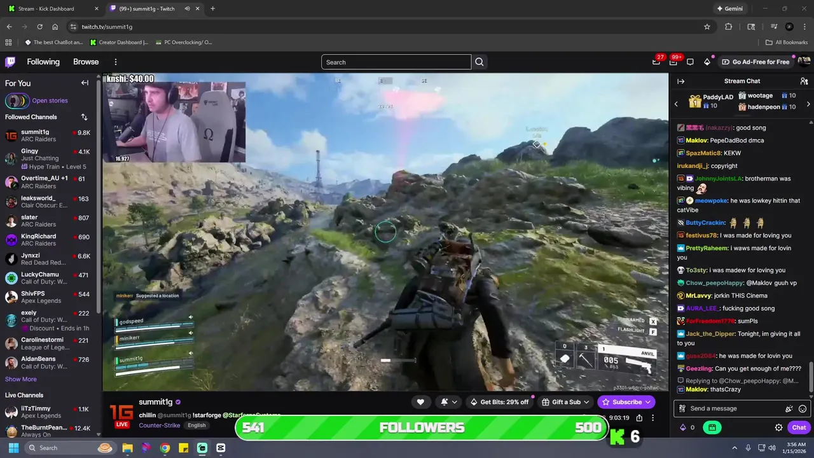Open chat celebration effects icon

tap(789, 408)
